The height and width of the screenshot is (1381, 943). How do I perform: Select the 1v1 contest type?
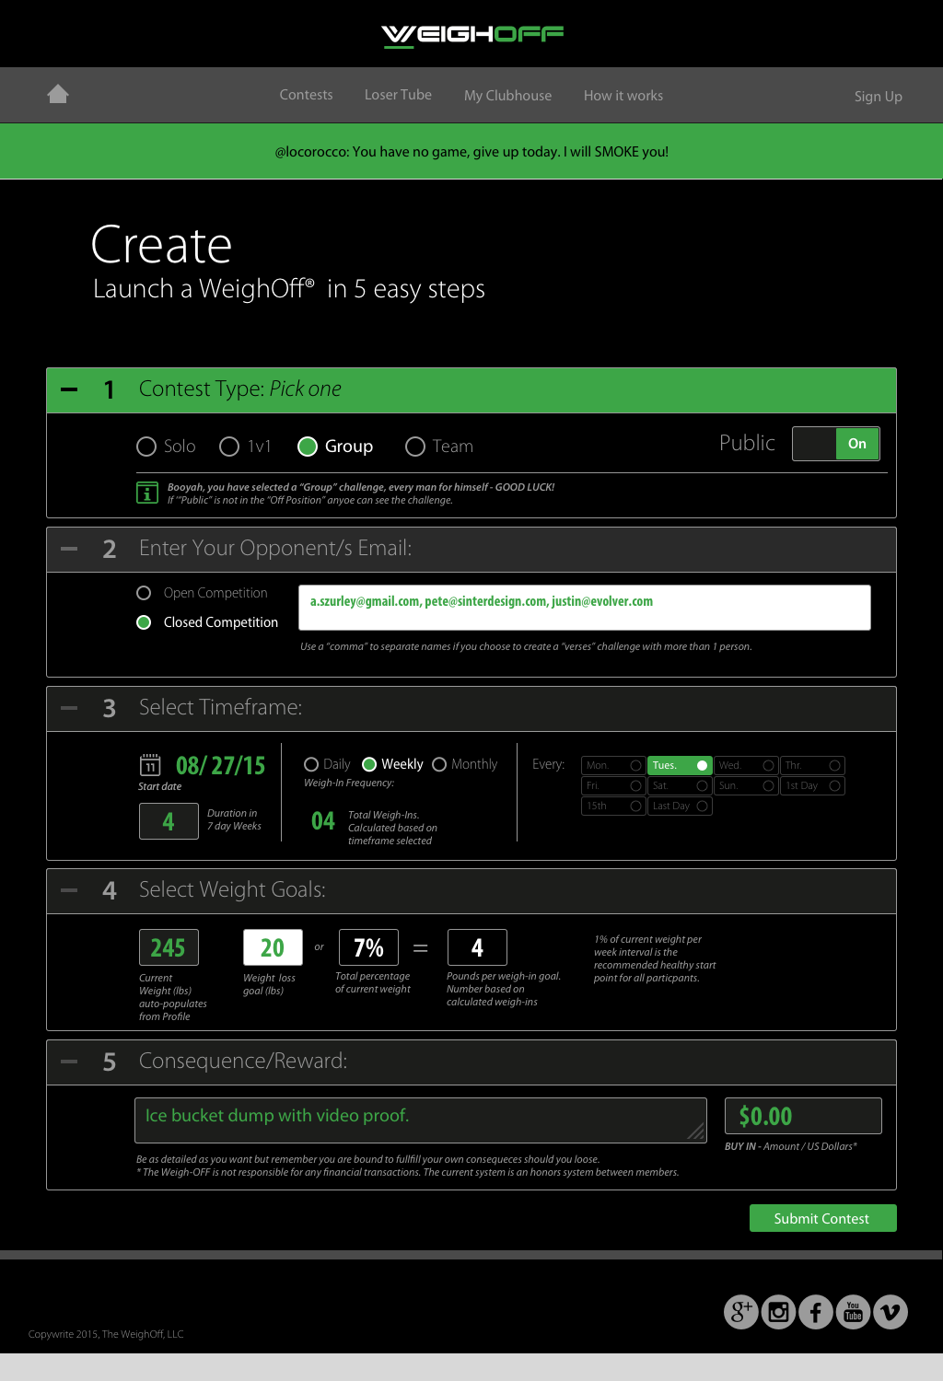229,447
